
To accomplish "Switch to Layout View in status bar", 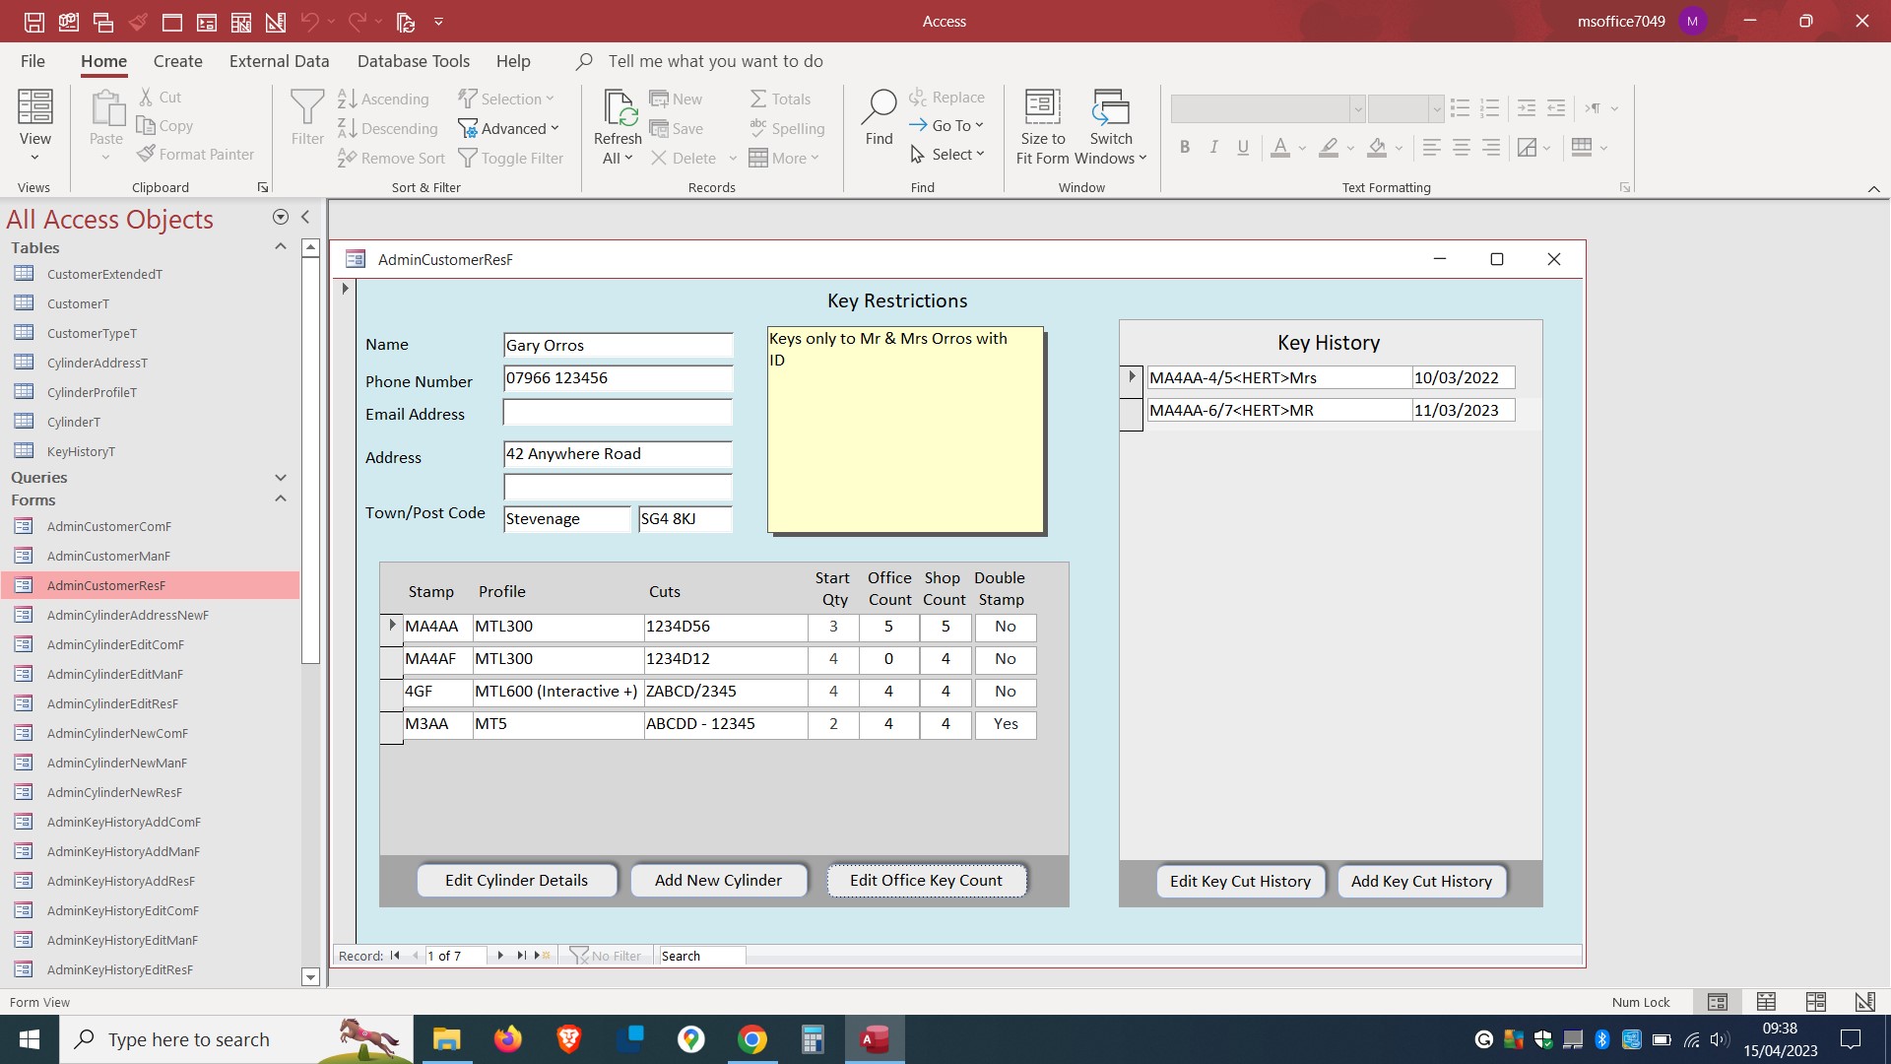I will 1815,1002.
